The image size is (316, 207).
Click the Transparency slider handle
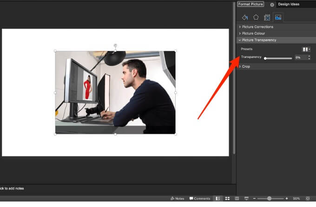(265, 58)
